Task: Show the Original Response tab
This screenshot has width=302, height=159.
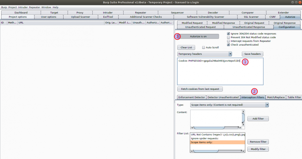Action: click(284, 23)
